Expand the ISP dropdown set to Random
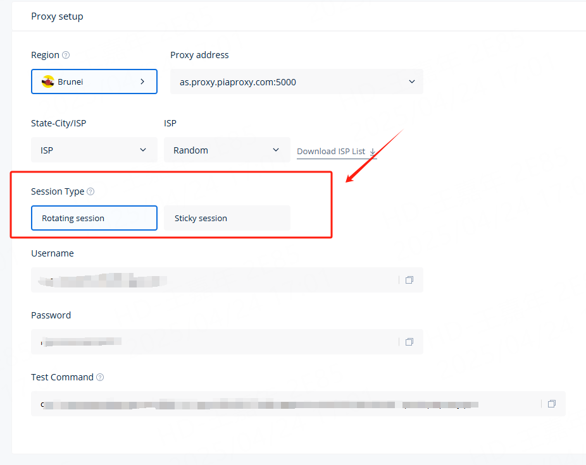 pyautogui.click(x=227, y=150)
